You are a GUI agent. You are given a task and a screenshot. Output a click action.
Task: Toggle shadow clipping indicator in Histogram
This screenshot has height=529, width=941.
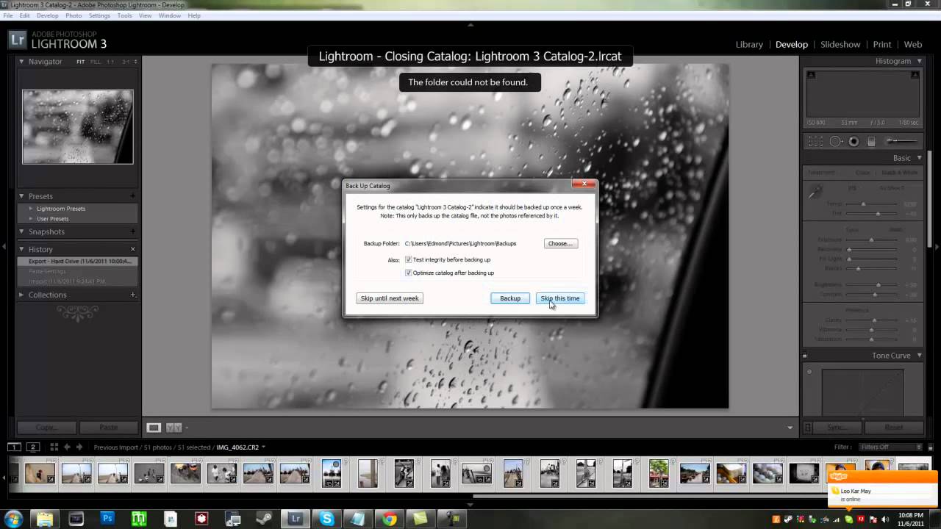[x=811, y=75]
